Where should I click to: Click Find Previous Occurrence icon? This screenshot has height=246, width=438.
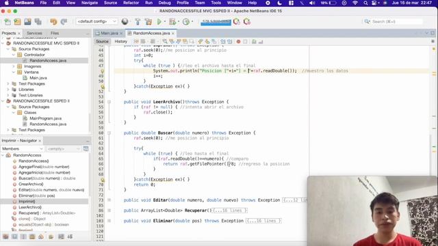coord(172,42)
